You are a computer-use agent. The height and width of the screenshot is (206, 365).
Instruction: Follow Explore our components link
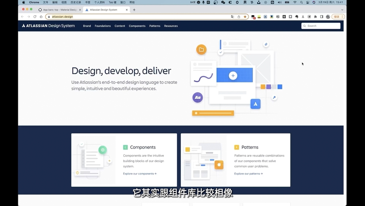pos(140,173)
